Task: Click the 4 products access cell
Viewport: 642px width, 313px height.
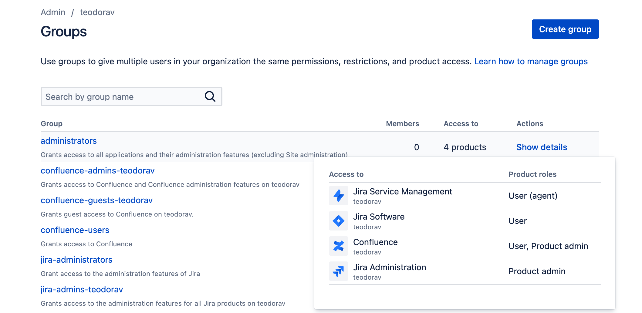Action: [x=465, y=147]
